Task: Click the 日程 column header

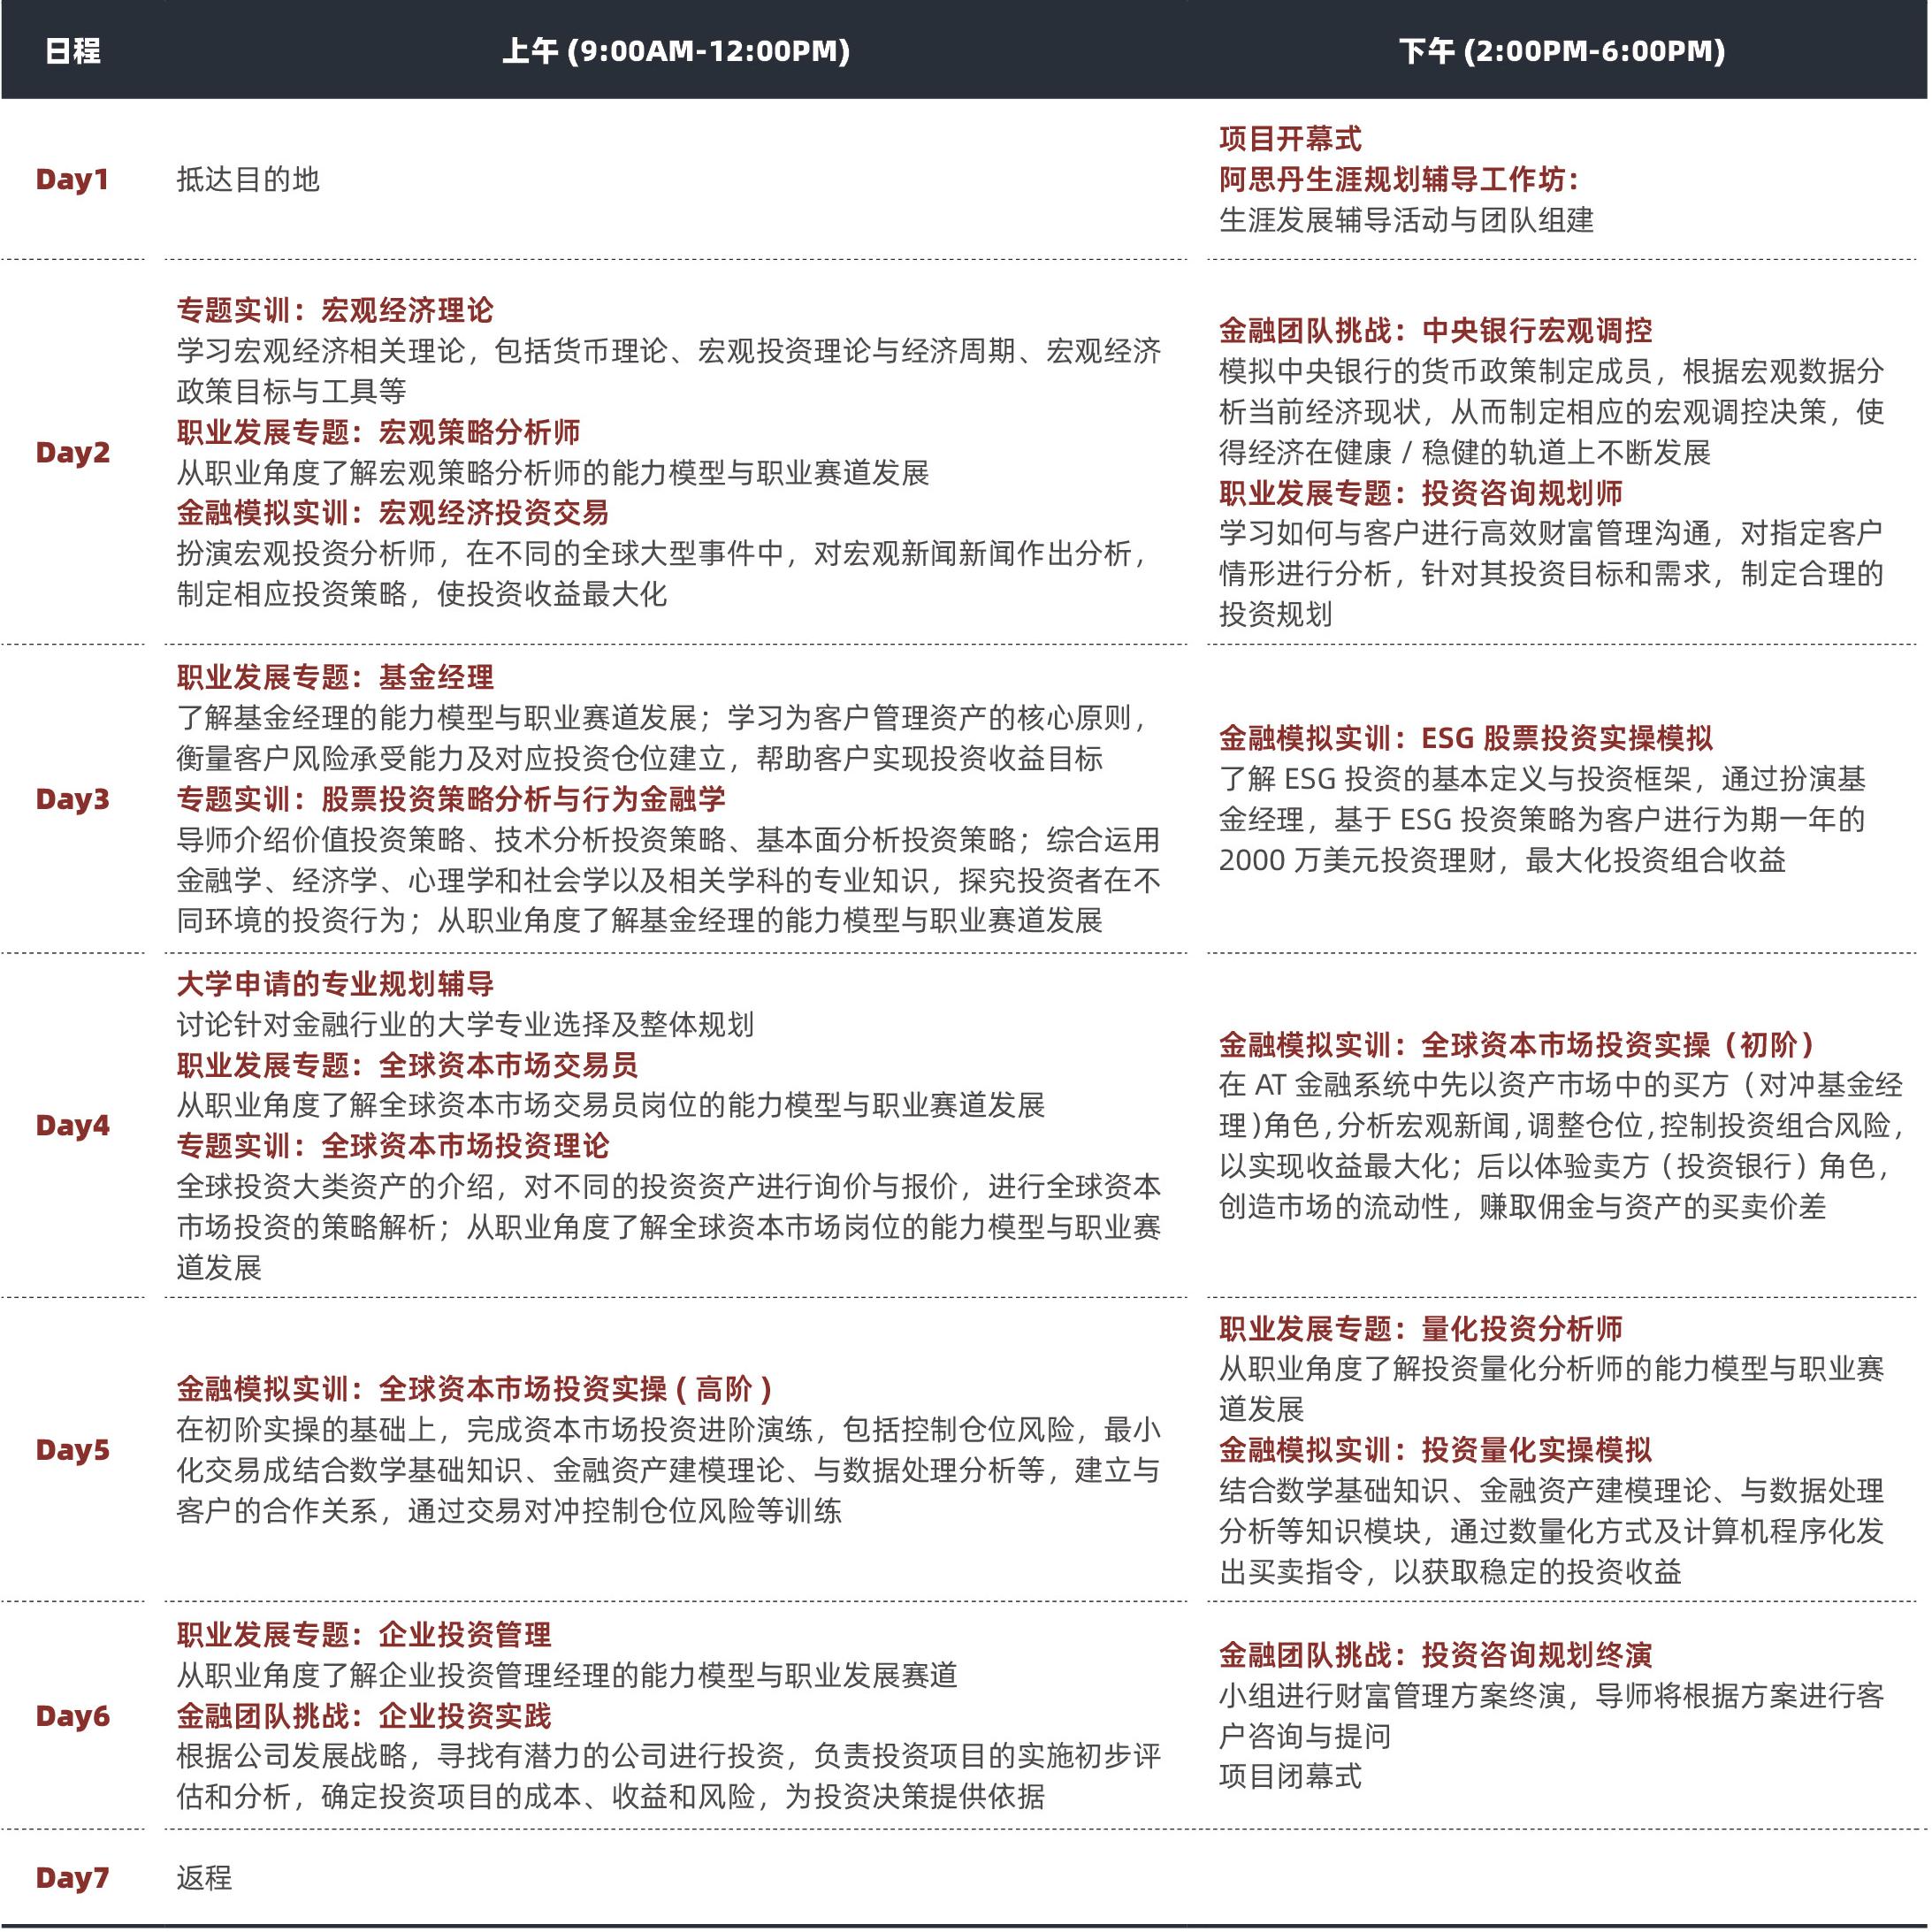Action: click(72, 51)
